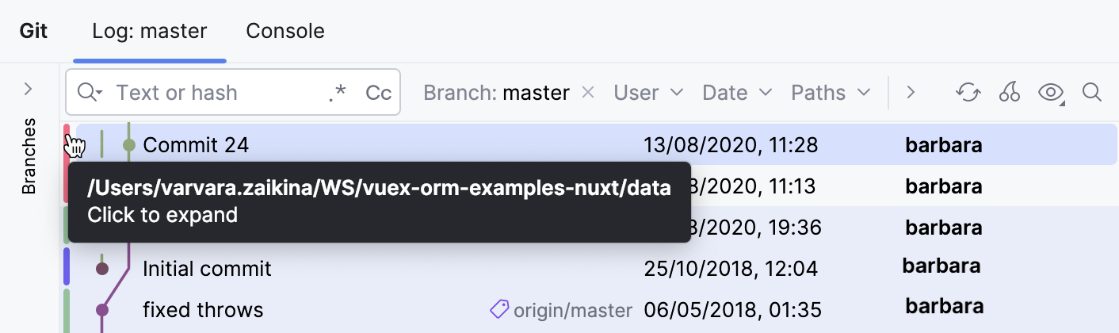Screen dimensions: 1119x333
Task: Click the cherry-pick icon
Action: tap(1009, 93)
